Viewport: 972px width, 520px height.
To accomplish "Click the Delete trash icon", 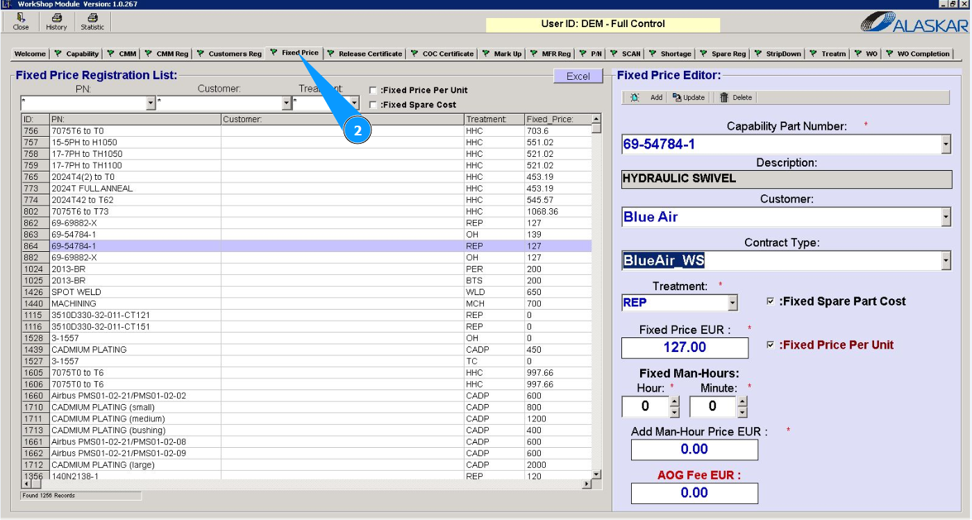I will pyautogui.click(x=724, y=98).
